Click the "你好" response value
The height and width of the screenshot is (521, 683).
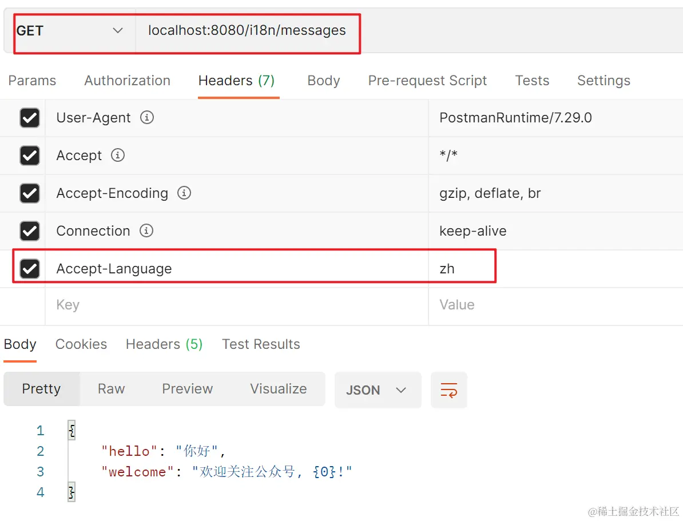(197, 451)
